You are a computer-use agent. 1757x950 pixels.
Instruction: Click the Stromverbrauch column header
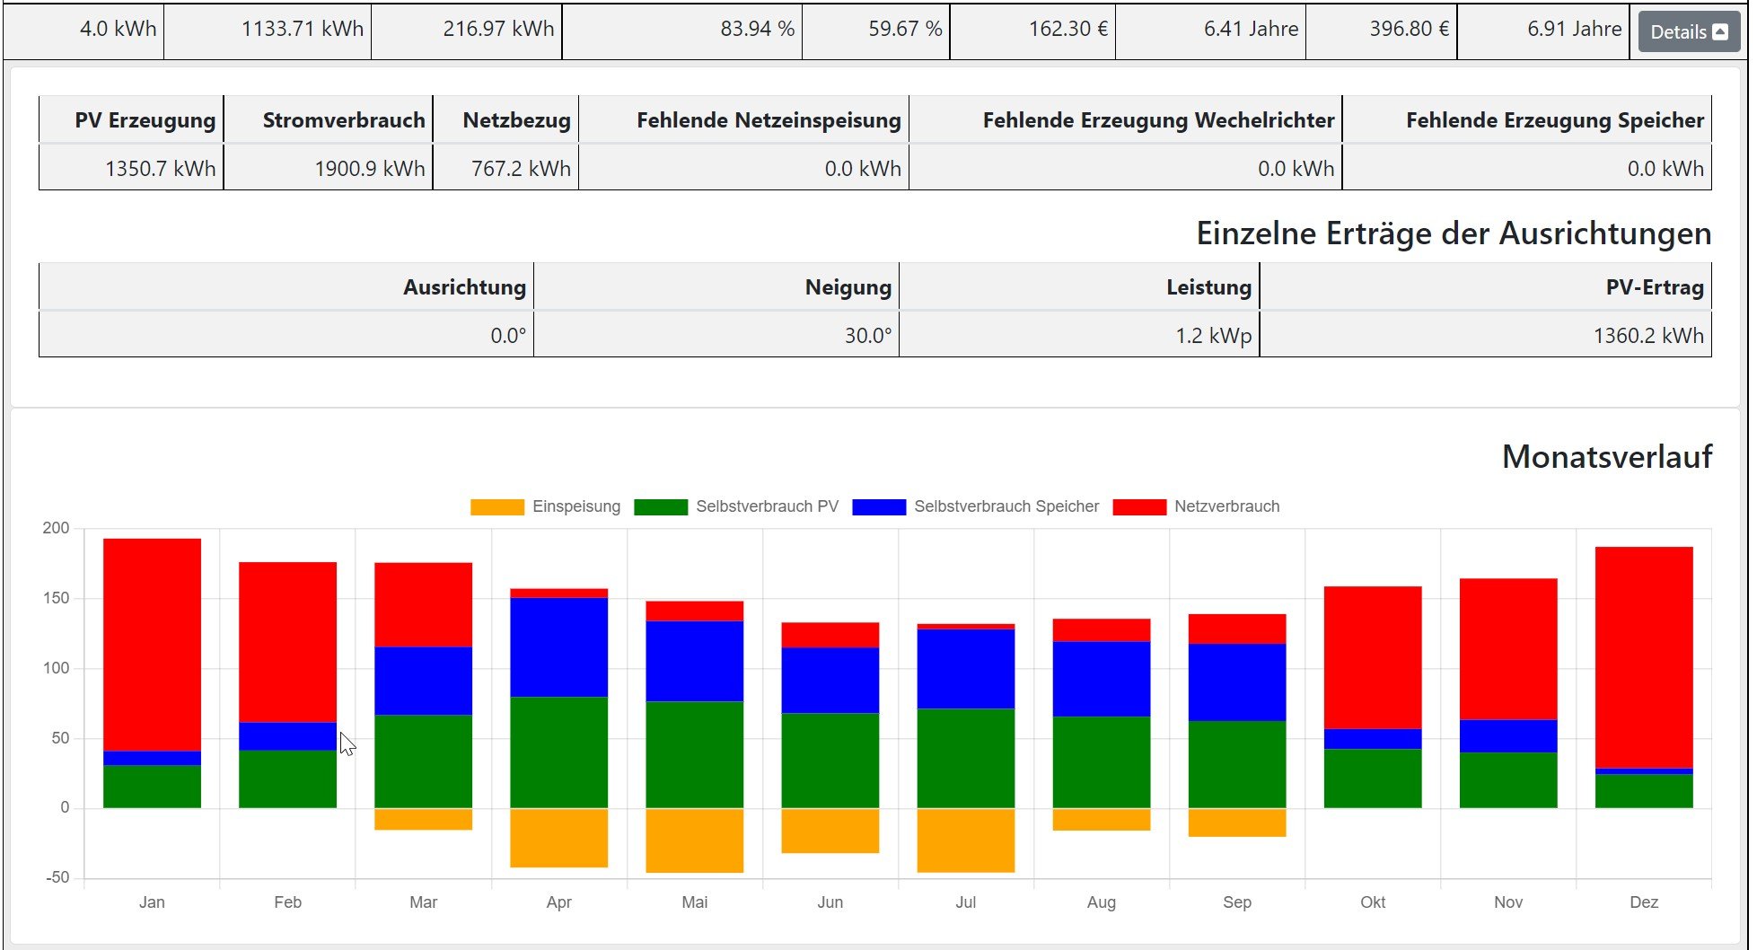(x=343, y=120)
